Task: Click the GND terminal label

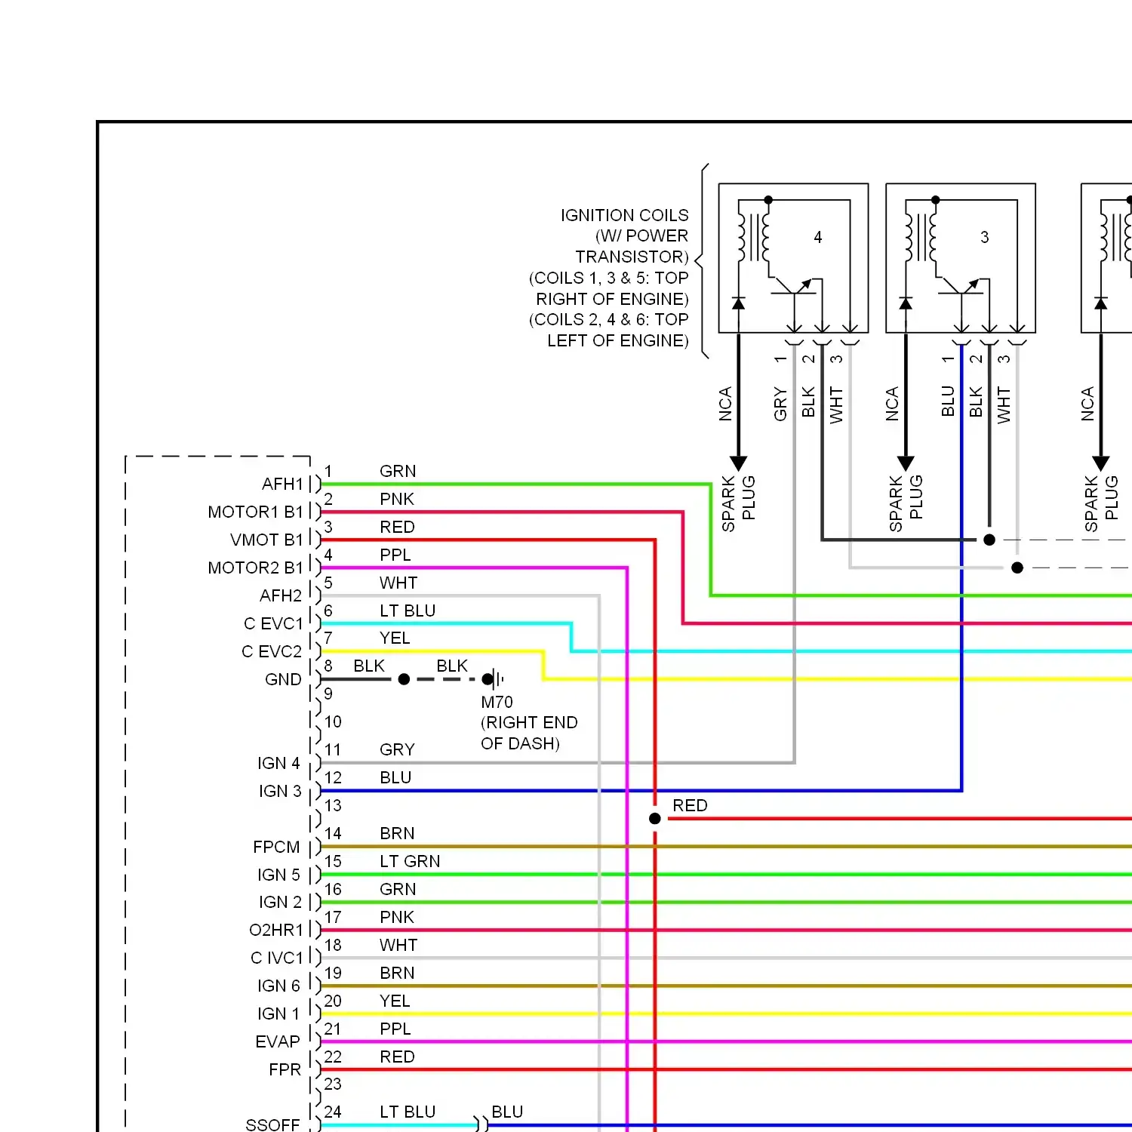Action: click(x=283, y=679)
